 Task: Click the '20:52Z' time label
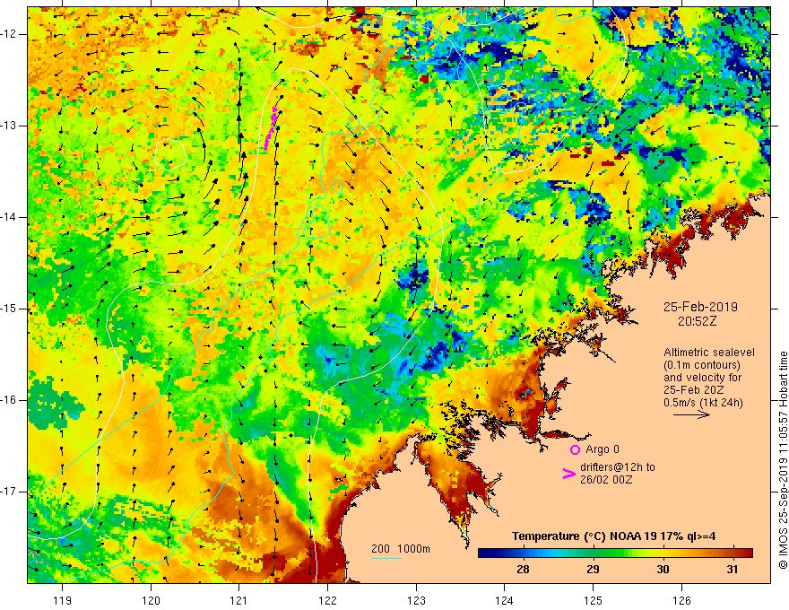tap(697, 320)
